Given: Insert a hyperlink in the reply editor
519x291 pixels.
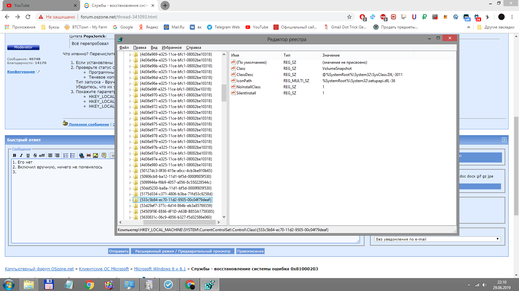Looking at the screenshot, I should coord(82,156).
